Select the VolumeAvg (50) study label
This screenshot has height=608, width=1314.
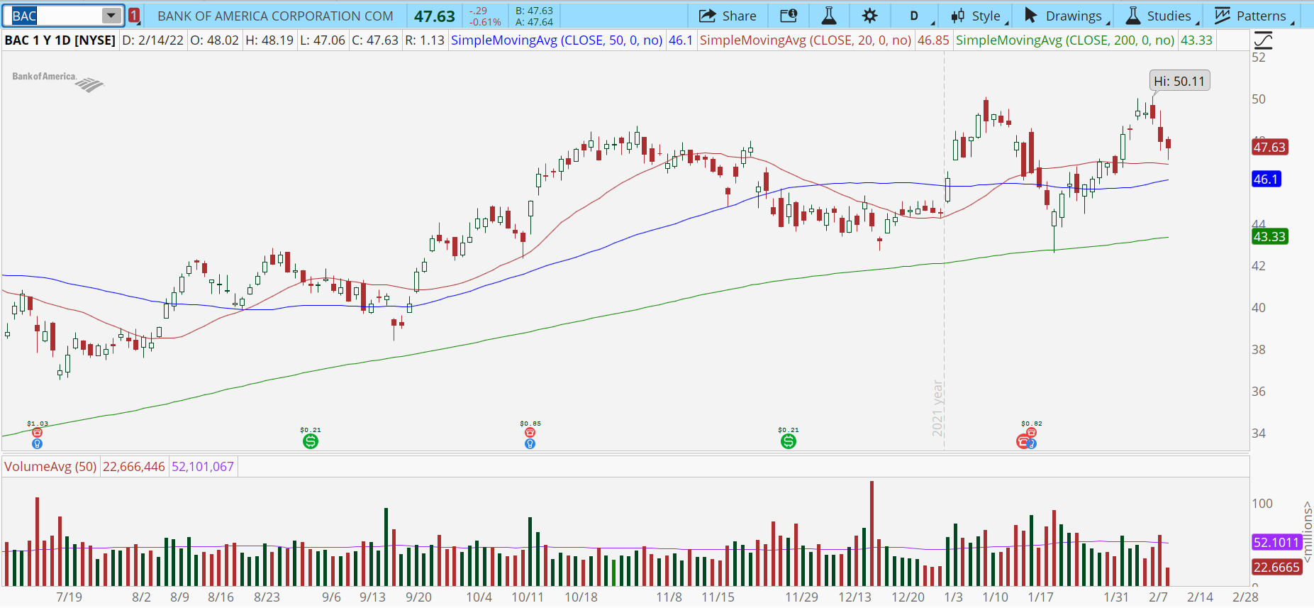[x=50, y=467]
